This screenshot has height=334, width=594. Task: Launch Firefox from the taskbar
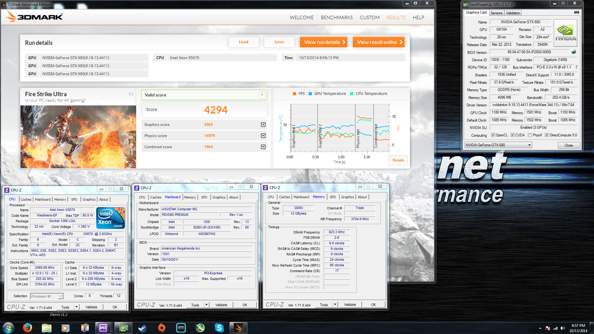27,328
